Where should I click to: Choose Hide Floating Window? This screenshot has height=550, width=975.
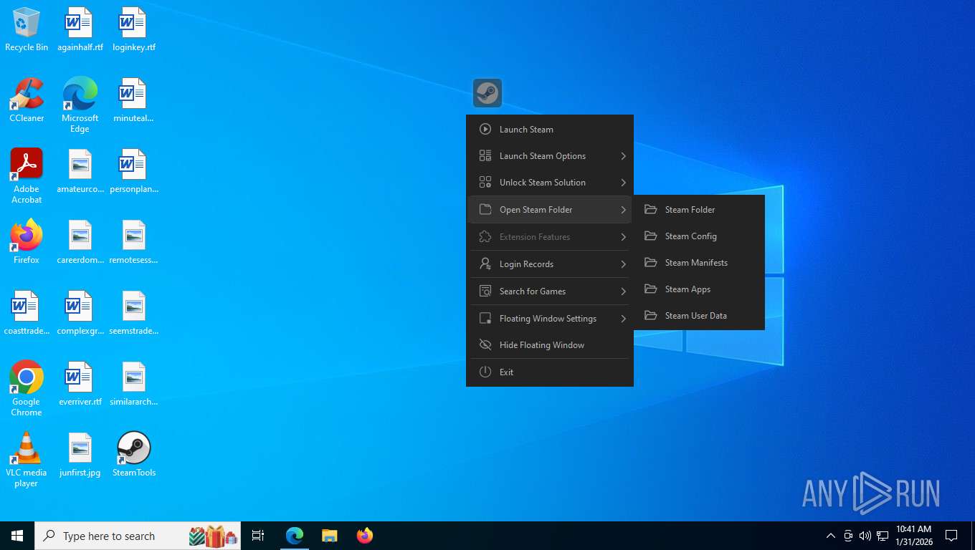click(x=550, y=345)
